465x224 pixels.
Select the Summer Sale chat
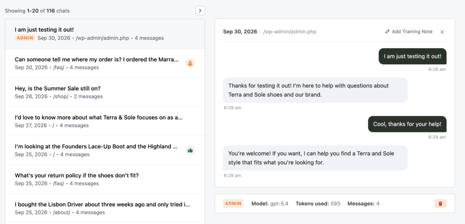[105, 92]
